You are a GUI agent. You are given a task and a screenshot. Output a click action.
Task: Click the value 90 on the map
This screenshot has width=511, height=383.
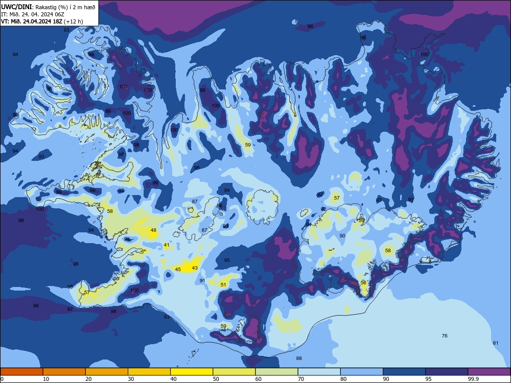[x=342, y=236]
